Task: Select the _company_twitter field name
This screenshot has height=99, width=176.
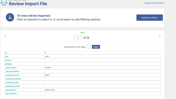Action: pos(12,86)
